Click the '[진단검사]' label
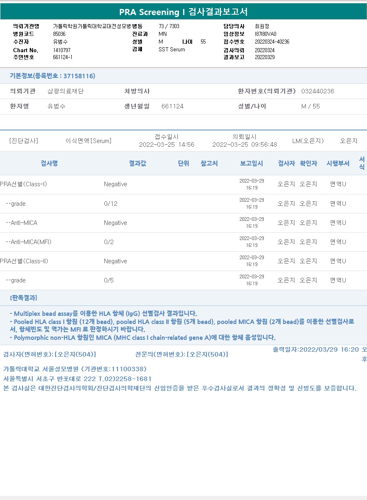The height and width of the screenshot is (500, 367). pos(24,141)
